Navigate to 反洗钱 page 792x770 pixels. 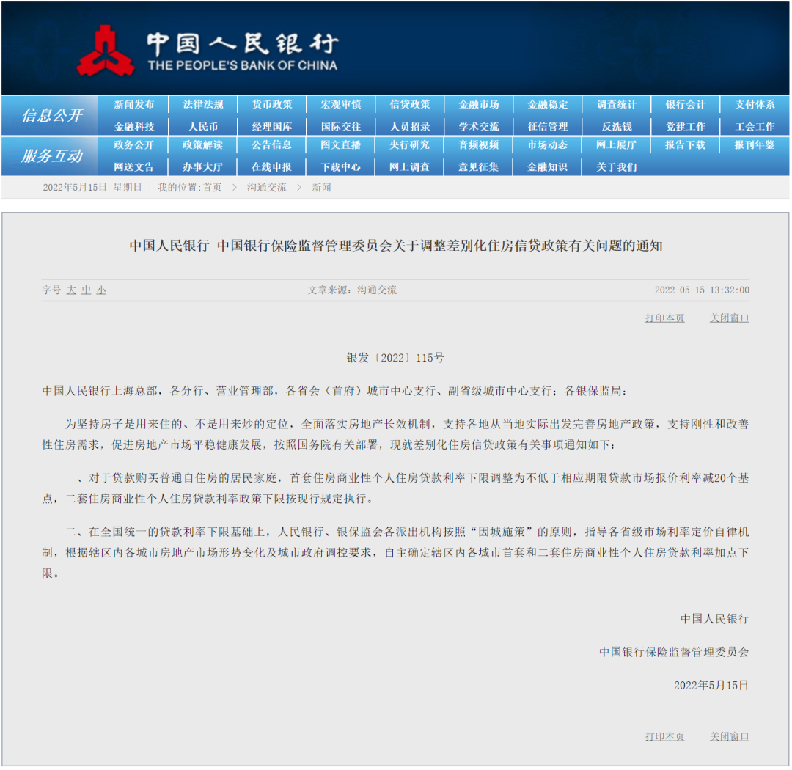pos(617,127)
